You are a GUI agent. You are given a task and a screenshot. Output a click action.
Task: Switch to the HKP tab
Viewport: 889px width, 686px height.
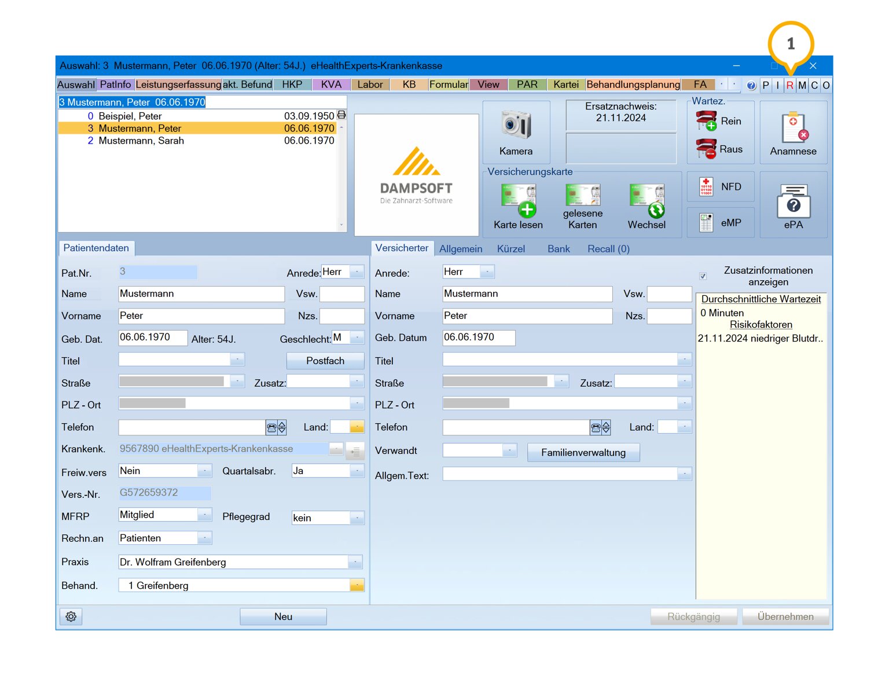tap(292, 85)
